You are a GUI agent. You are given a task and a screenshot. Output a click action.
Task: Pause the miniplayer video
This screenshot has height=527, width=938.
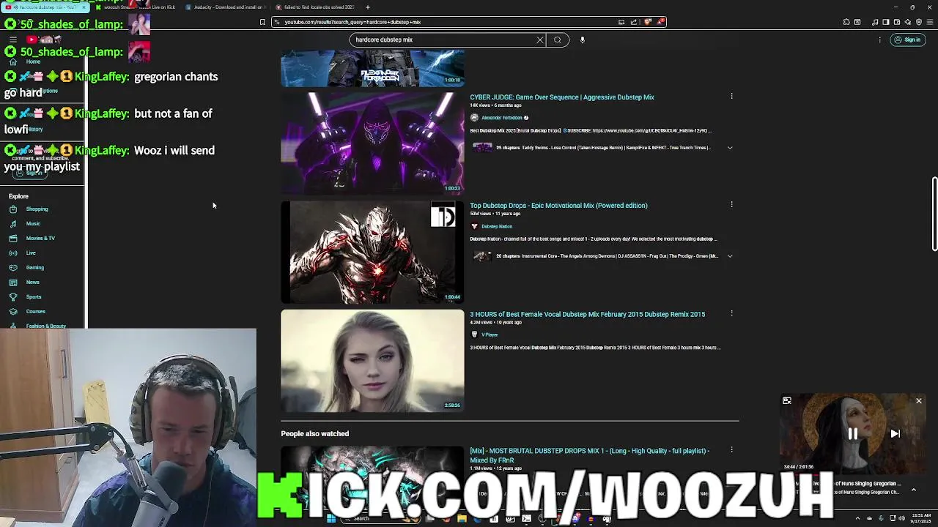click(x=852, y=433)
